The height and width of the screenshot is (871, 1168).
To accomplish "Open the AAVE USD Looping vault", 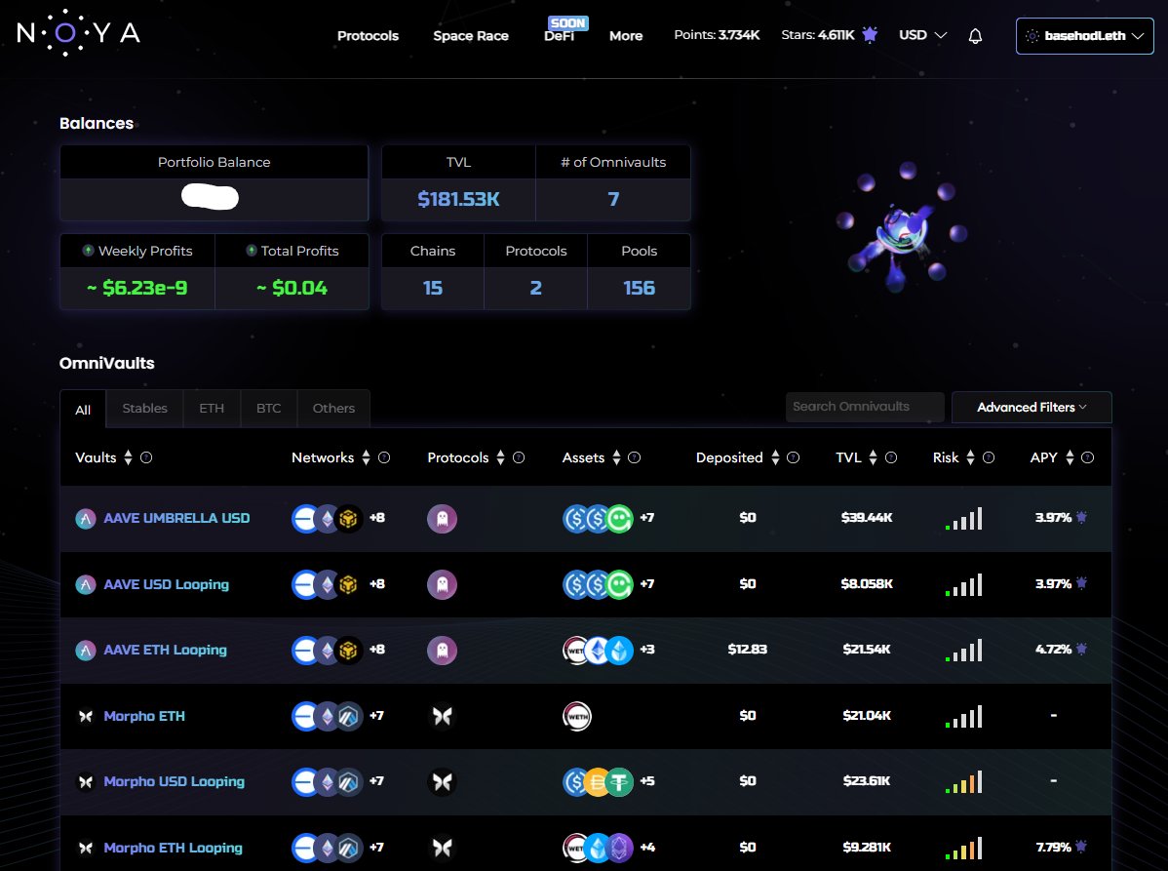I will [166, 584].
